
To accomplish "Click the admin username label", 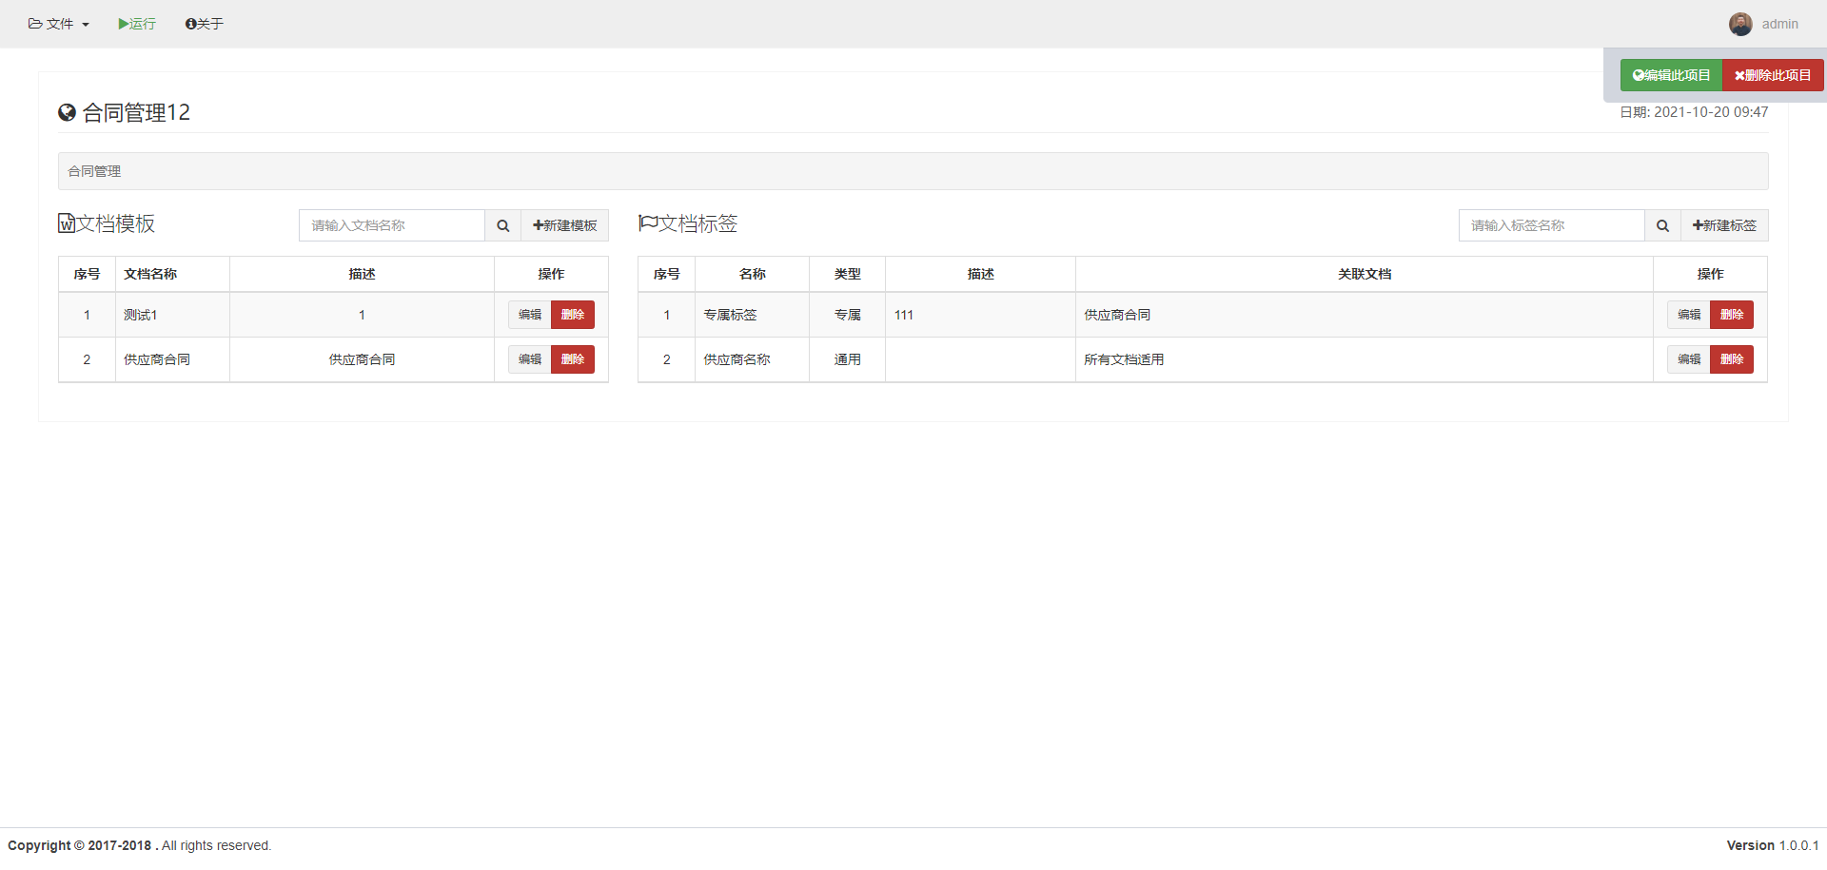I will click(1779, 24).
